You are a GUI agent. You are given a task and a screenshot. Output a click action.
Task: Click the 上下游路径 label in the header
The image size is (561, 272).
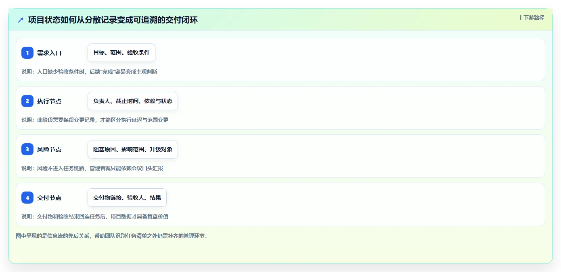[531, 18]
